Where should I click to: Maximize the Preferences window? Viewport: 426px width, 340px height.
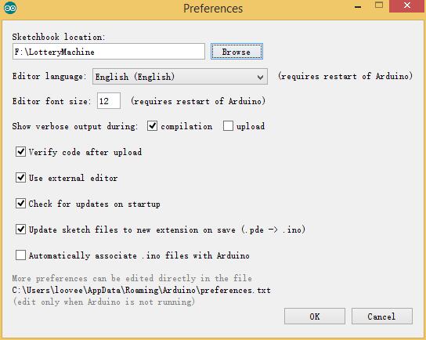click(x=379, y=5)
